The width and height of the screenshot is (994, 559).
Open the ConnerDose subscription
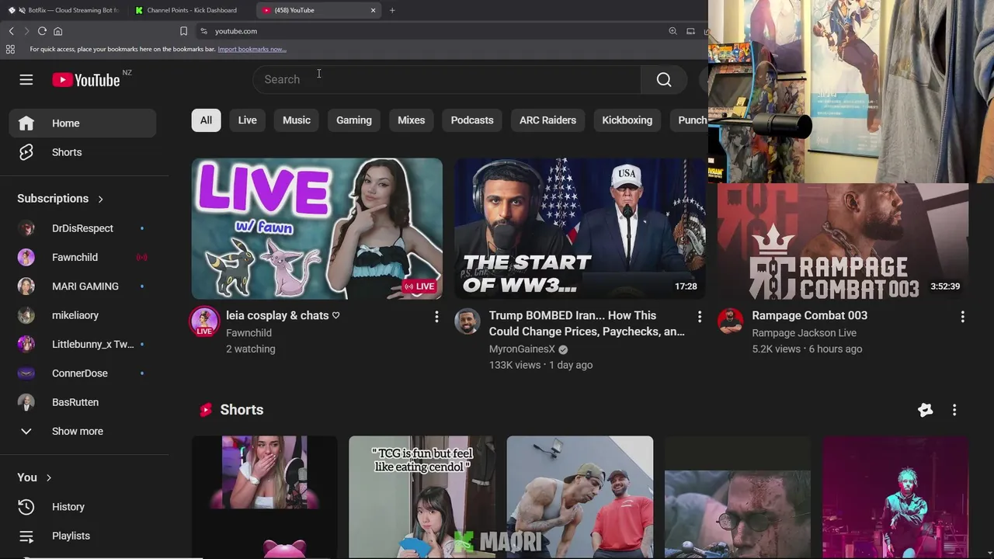click(82, 373)
